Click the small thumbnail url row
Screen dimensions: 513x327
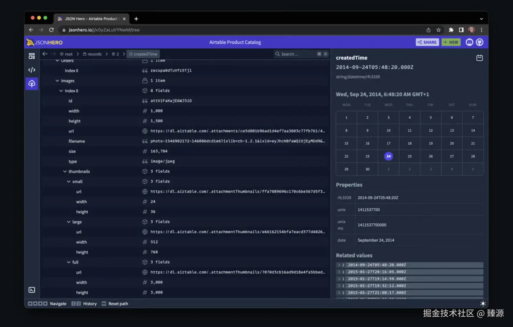tap(186, 191)
